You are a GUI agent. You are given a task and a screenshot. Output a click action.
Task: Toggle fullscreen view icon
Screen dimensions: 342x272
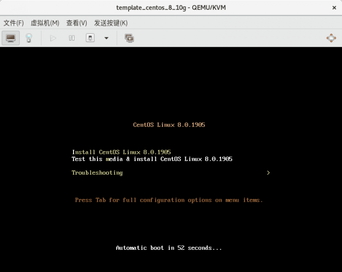click(331, 38)
